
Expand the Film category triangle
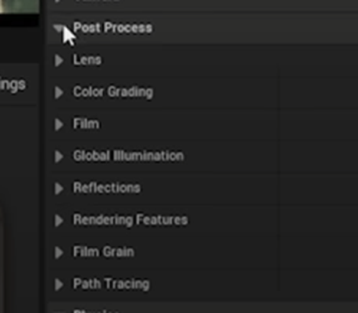pos(58,124)
